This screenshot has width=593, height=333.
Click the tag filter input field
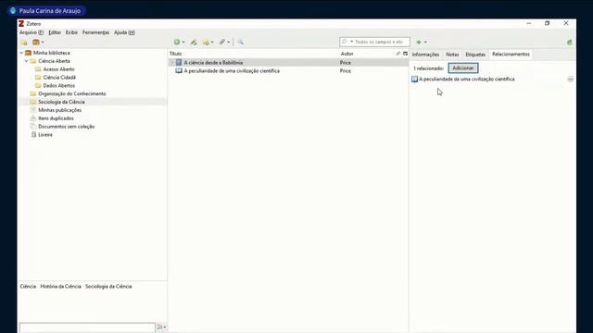click(87, 327)
